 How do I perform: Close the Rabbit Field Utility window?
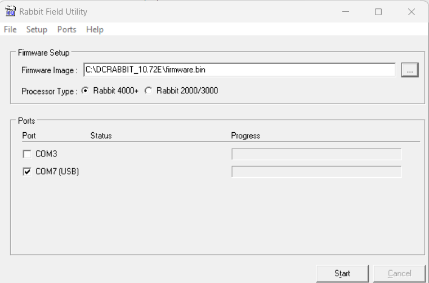tap(411, 12)
